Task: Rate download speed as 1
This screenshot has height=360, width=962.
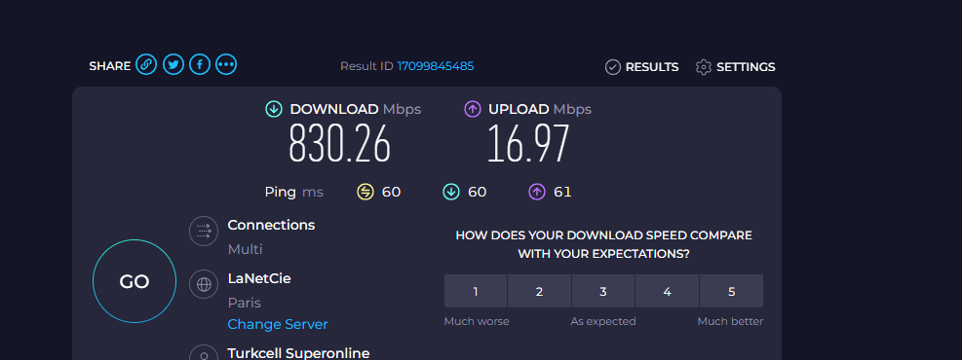Action: click(476, 292)
